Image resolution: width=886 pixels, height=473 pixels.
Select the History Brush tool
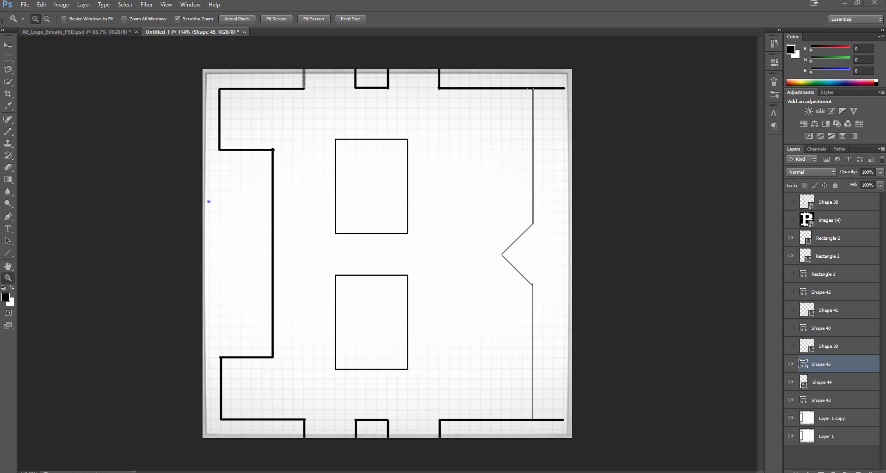point(8,155)
